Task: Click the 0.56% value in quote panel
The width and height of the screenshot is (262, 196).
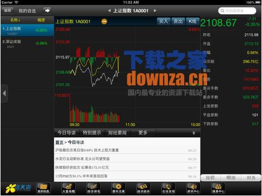Action: 253,53
